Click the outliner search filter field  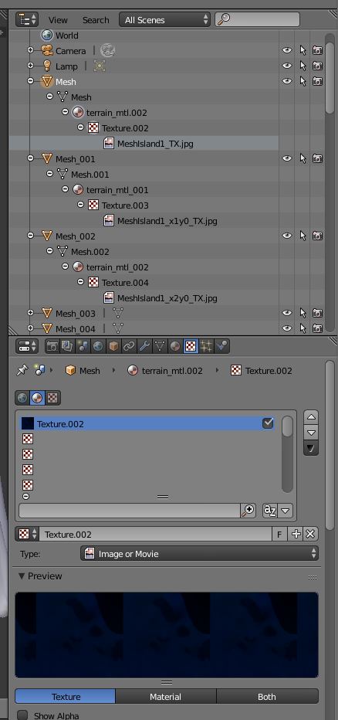pyautogui.click(x=257, y=19)
